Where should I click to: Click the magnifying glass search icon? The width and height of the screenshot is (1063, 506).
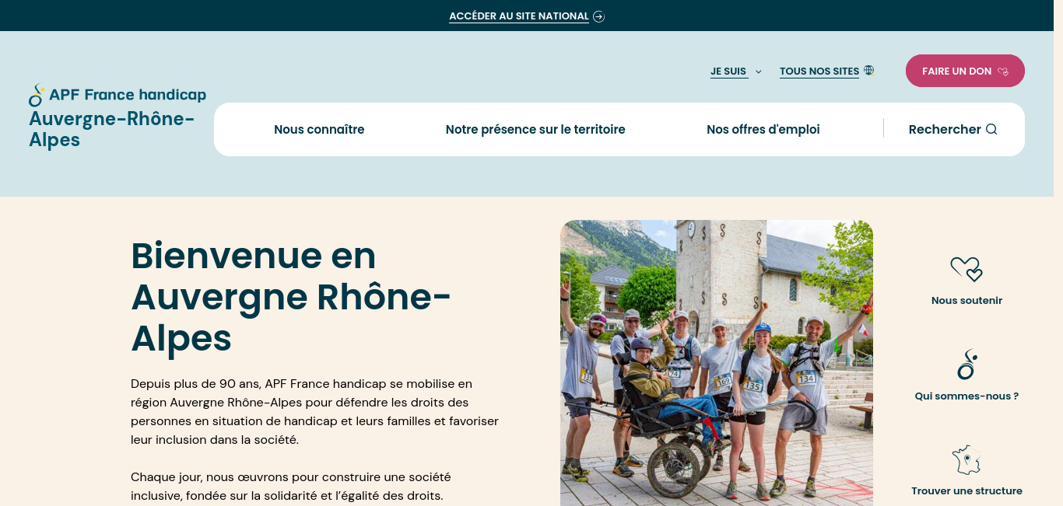pos(991,129)
